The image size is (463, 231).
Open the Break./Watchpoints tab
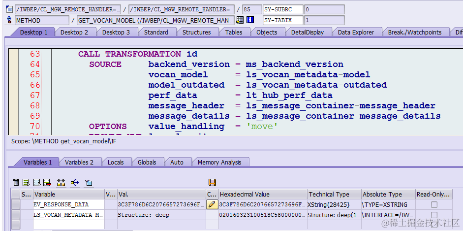(415, 32)
